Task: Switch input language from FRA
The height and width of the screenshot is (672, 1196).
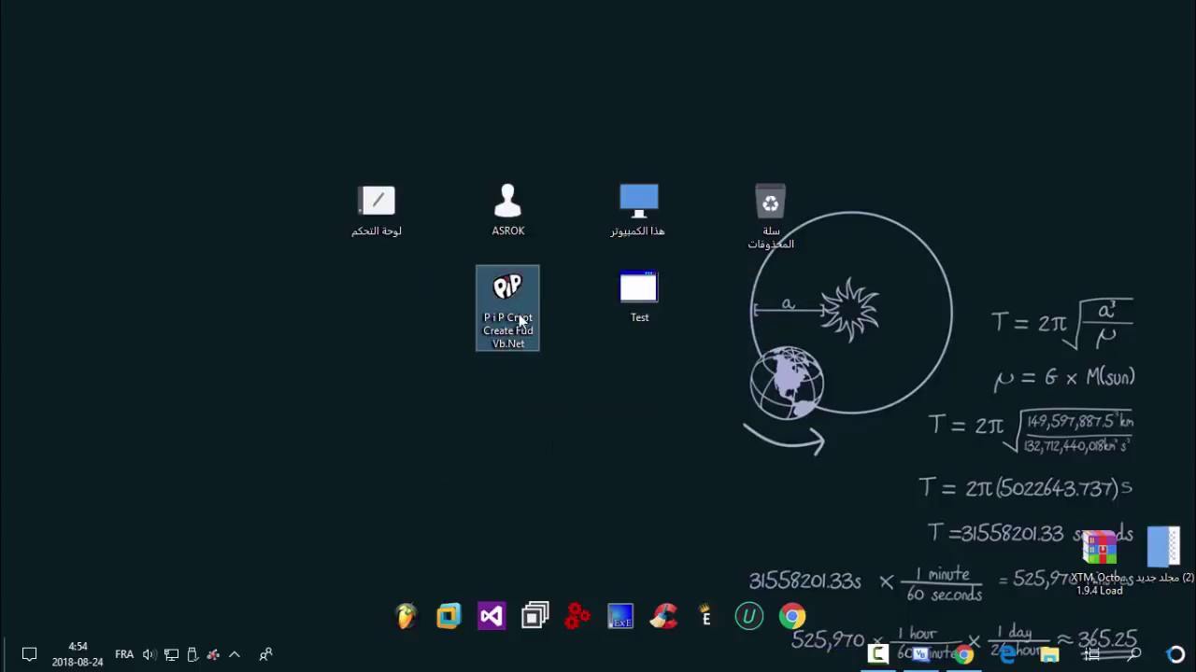Action: pyautogui.click(x=124, y=654)
